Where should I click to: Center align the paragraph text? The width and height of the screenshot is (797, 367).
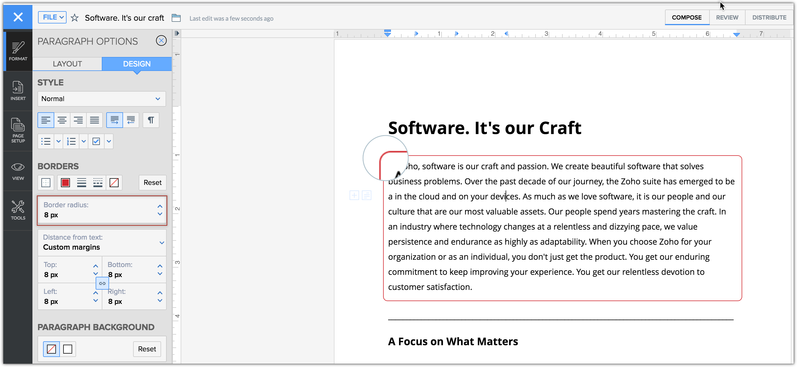pos(62,120)
